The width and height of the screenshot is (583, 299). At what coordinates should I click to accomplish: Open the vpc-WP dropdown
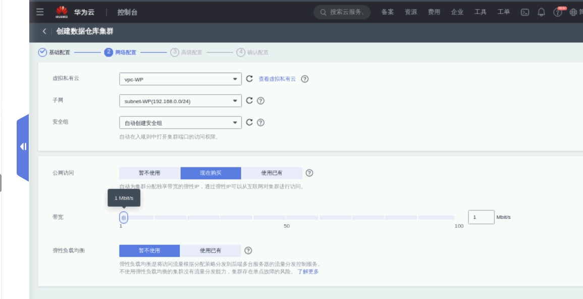tap(180, 79)
